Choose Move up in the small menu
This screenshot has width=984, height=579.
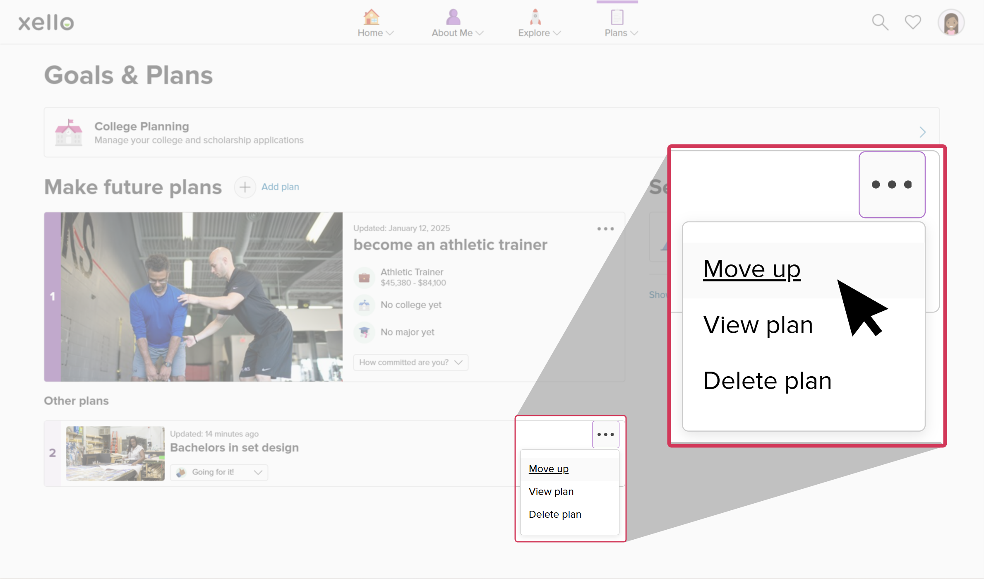pyautogui.click(x=548, y=469)
